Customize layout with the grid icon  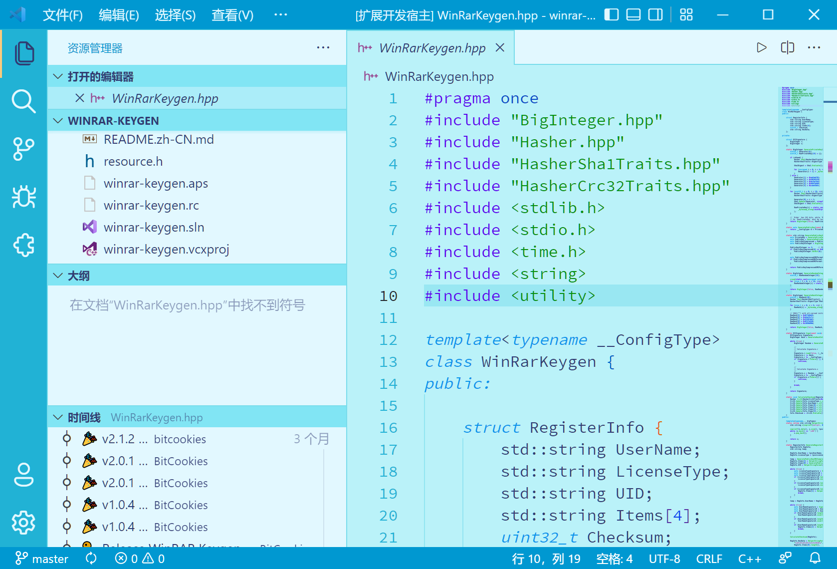686,15
